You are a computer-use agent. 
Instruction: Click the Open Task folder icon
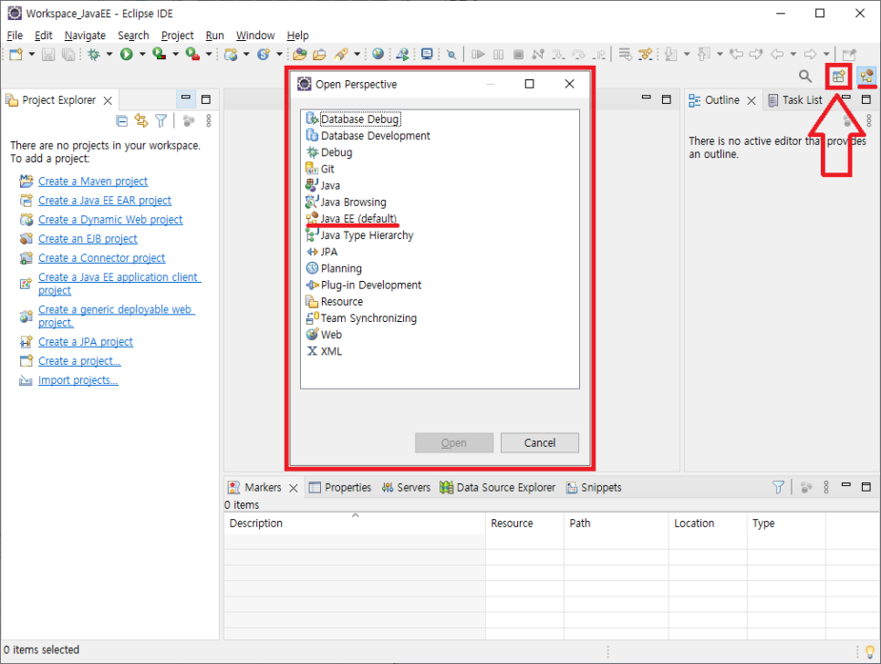[320, 55]
